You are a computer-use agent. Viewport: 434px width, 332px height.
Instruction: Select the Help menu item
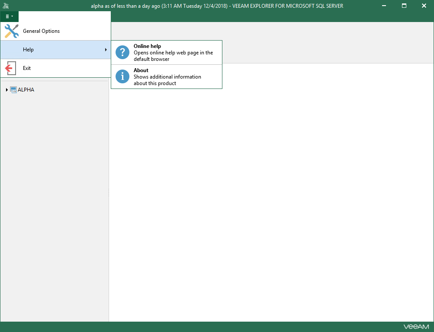click(x=55, y=50)
